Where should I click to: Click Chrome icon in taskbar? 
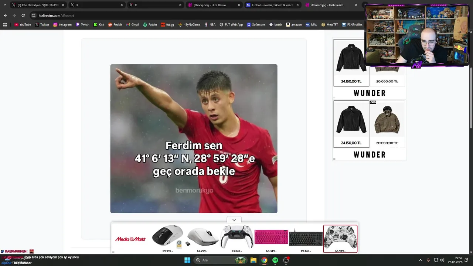(264, 260)
